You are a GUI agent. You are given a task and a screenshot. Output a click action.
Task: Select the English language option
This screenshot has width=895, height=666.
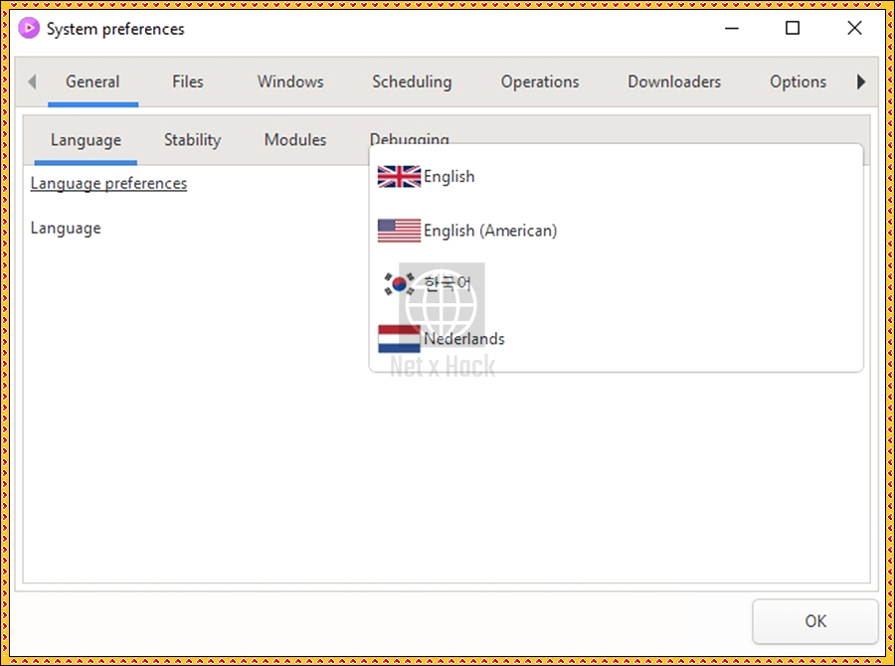(x=616, y=177)
